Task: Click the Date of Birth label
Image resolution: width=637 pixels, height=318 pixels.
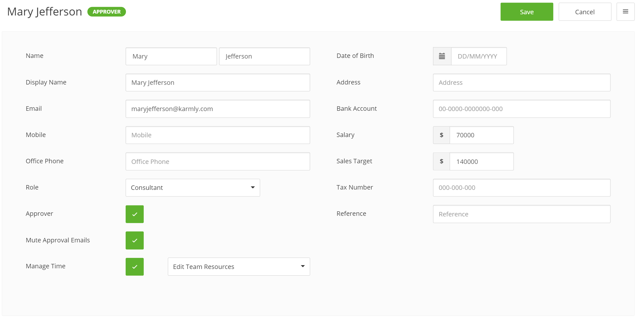Action: click(x=355, y=56)
